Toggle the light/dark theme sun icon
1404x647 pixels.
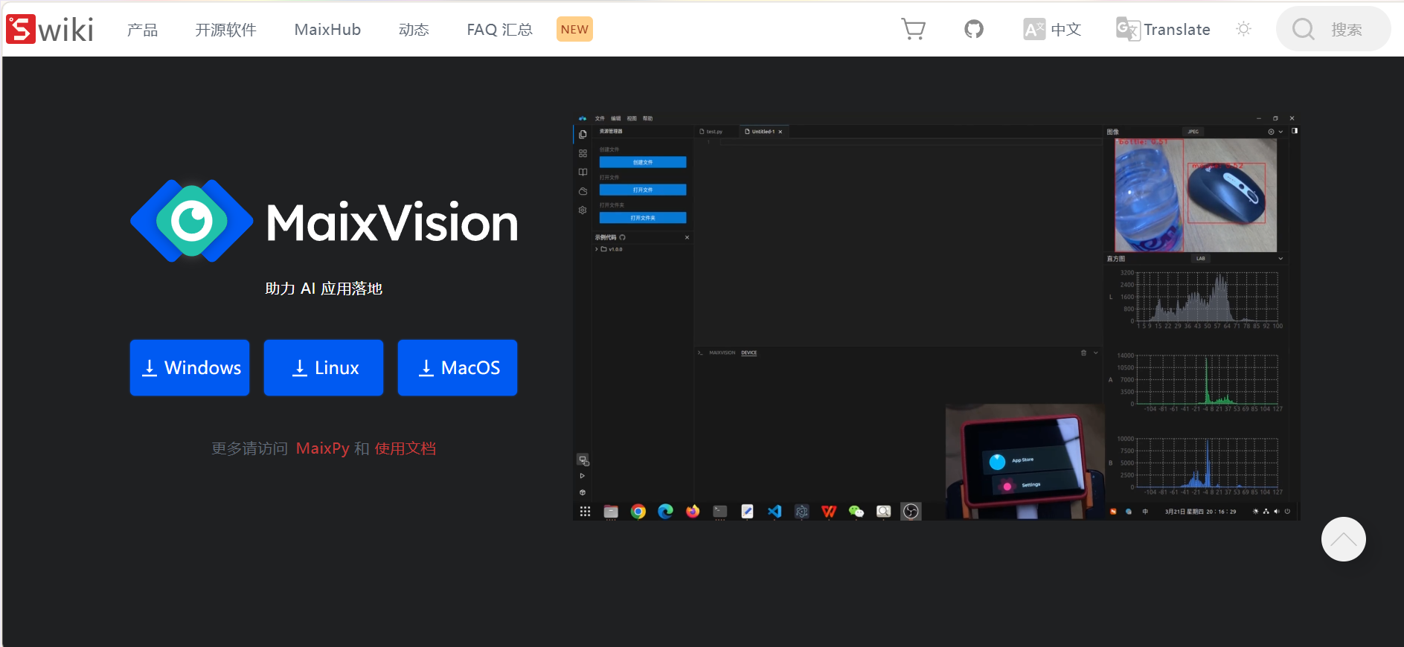pyautogui.click(x=1243, y=29)
